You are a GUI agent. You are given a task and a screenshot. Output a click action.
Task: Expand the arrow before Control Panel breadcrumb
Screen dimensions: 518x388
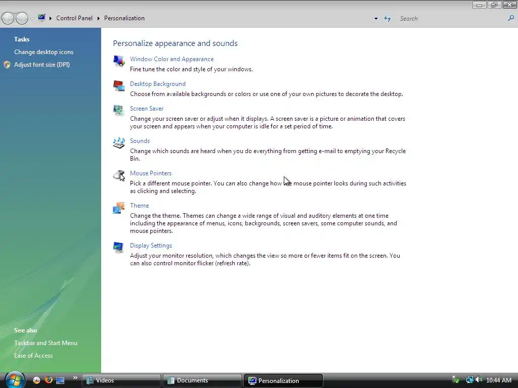(51, 19)
